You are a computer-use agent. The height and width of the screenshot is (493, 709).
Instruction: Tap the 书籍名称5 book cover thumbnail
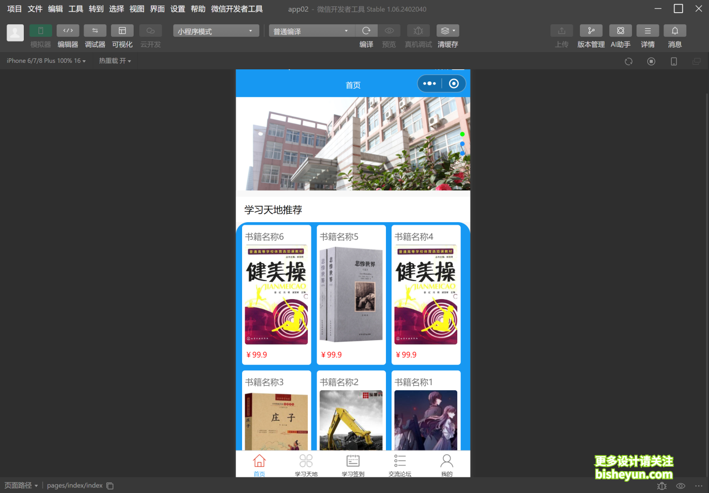click(x=351, y=294)
